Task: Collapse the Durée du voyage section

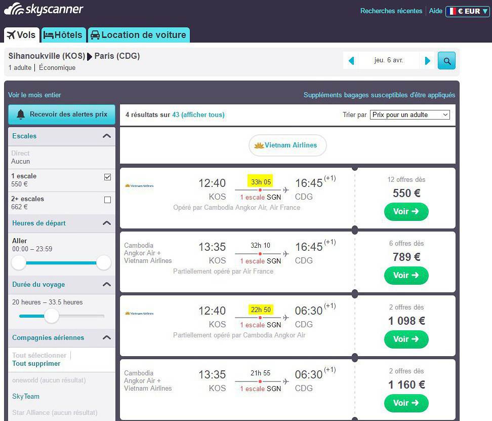Action: click(107, 284)
